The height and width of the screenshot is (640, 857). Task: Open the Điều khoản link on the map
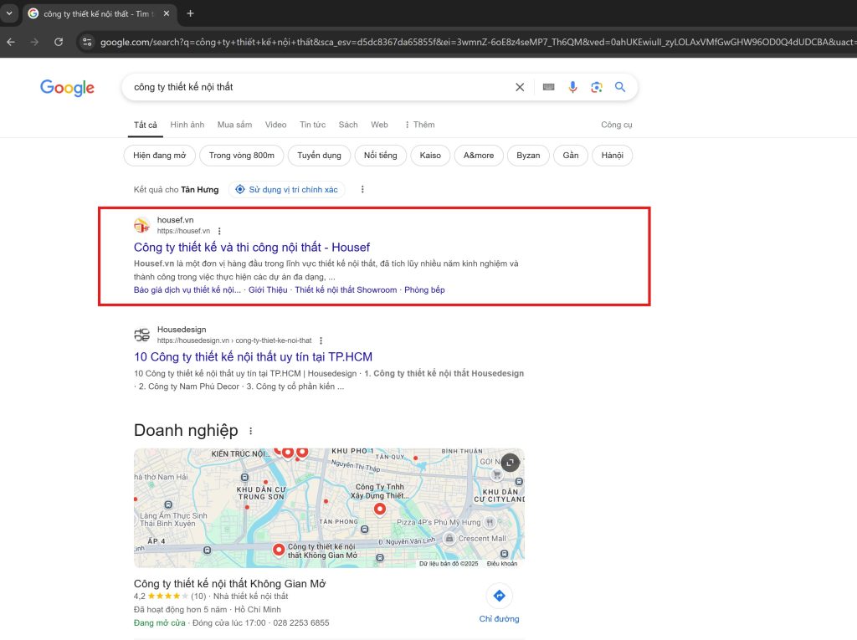coord(502,564)
